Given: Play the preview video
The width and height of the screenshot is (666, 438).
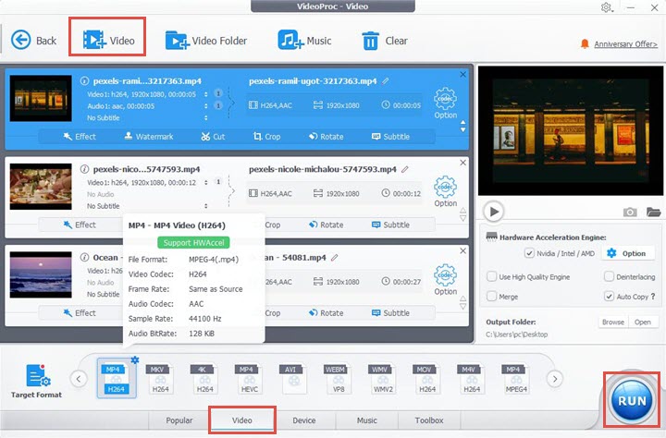Looking at the screenshot, I should pos(494,212).
